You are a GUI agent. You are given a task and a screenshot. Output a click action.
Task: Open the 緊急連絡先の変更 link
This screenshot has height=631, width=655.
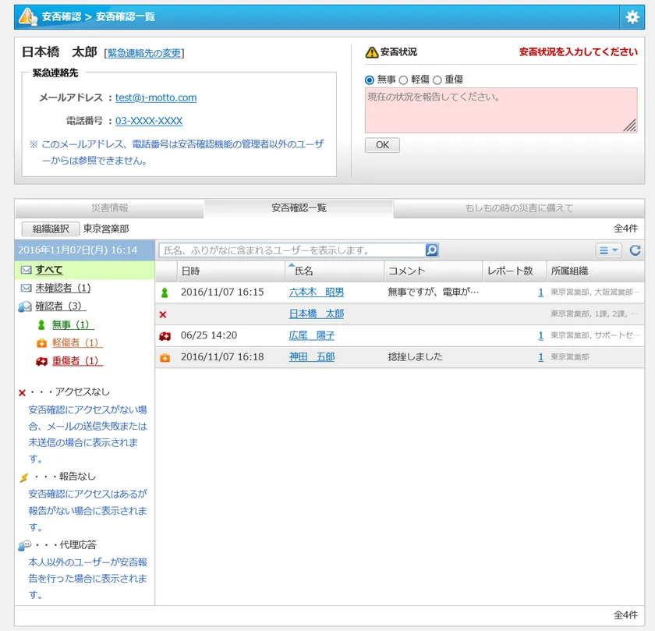click(x=144, y=53)
